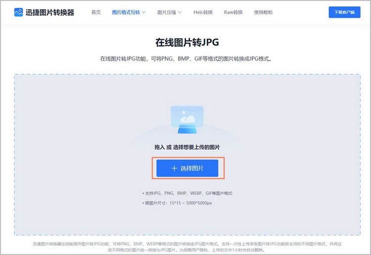Open the Raw转换 page
The width and height of the screenshot is (371, 255).
pyautogui.click(x=233, y=12)
